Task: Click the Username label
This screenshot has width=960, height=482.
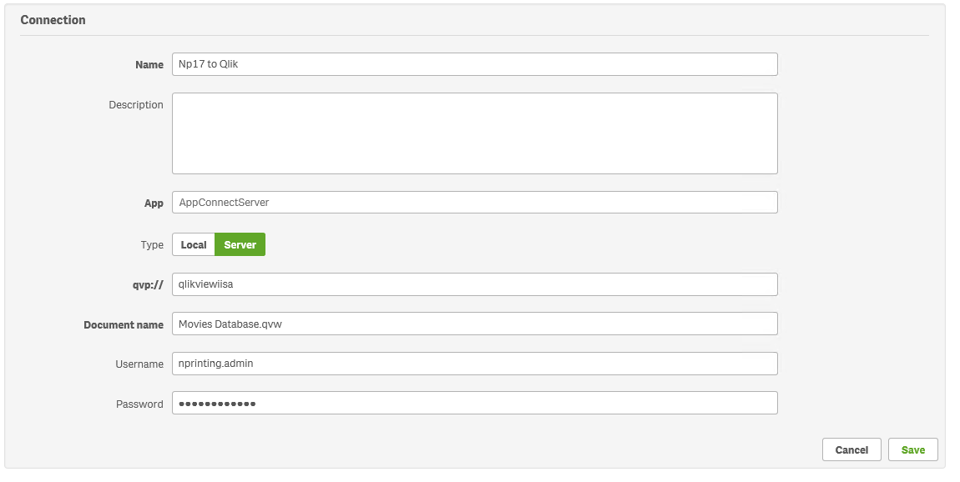Action: tap(139, 364)
